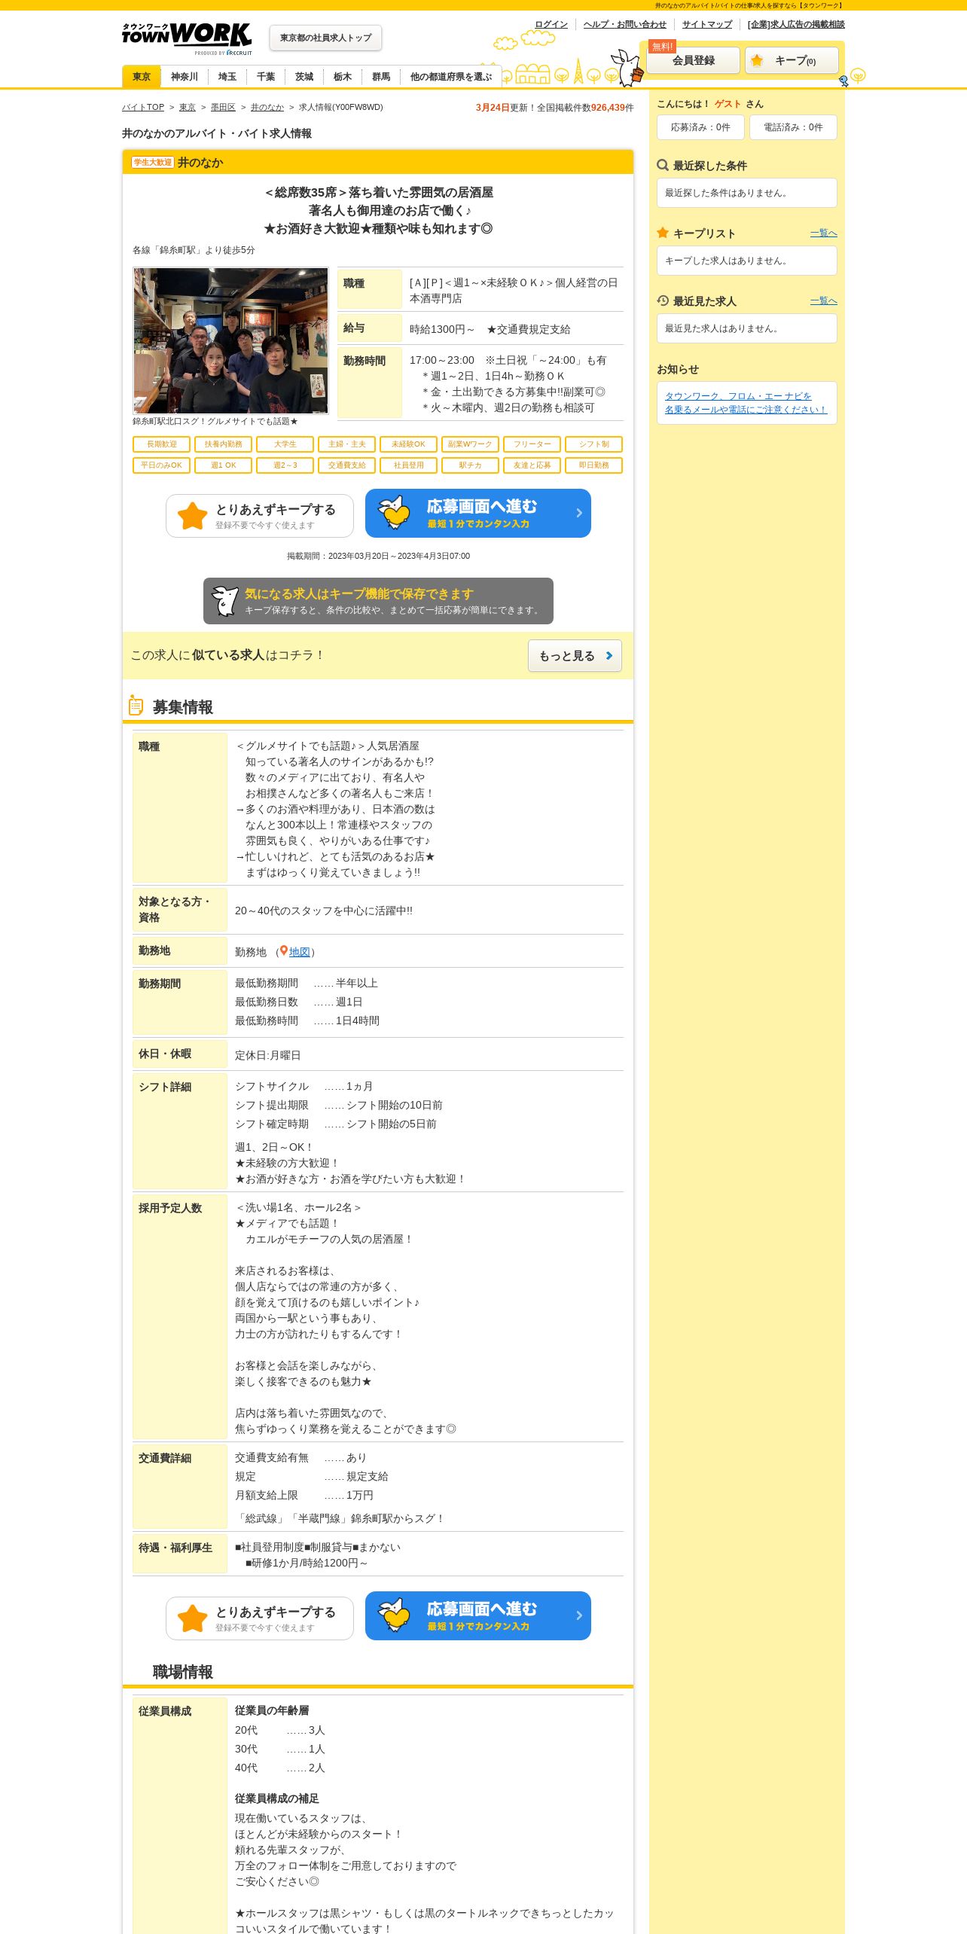
Task: Click the 友達と応募 tag
Action: pos(532,465)
